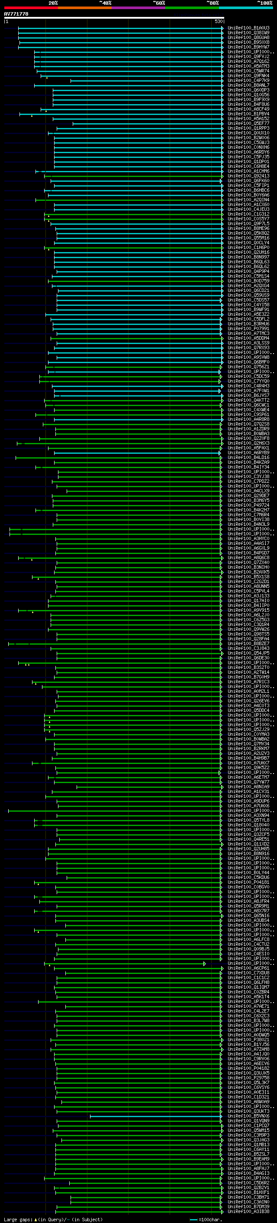Click the UniRef100_C0BGV0 label
277x1223 pixels.
pyautogui.click(x=248, y=887)
